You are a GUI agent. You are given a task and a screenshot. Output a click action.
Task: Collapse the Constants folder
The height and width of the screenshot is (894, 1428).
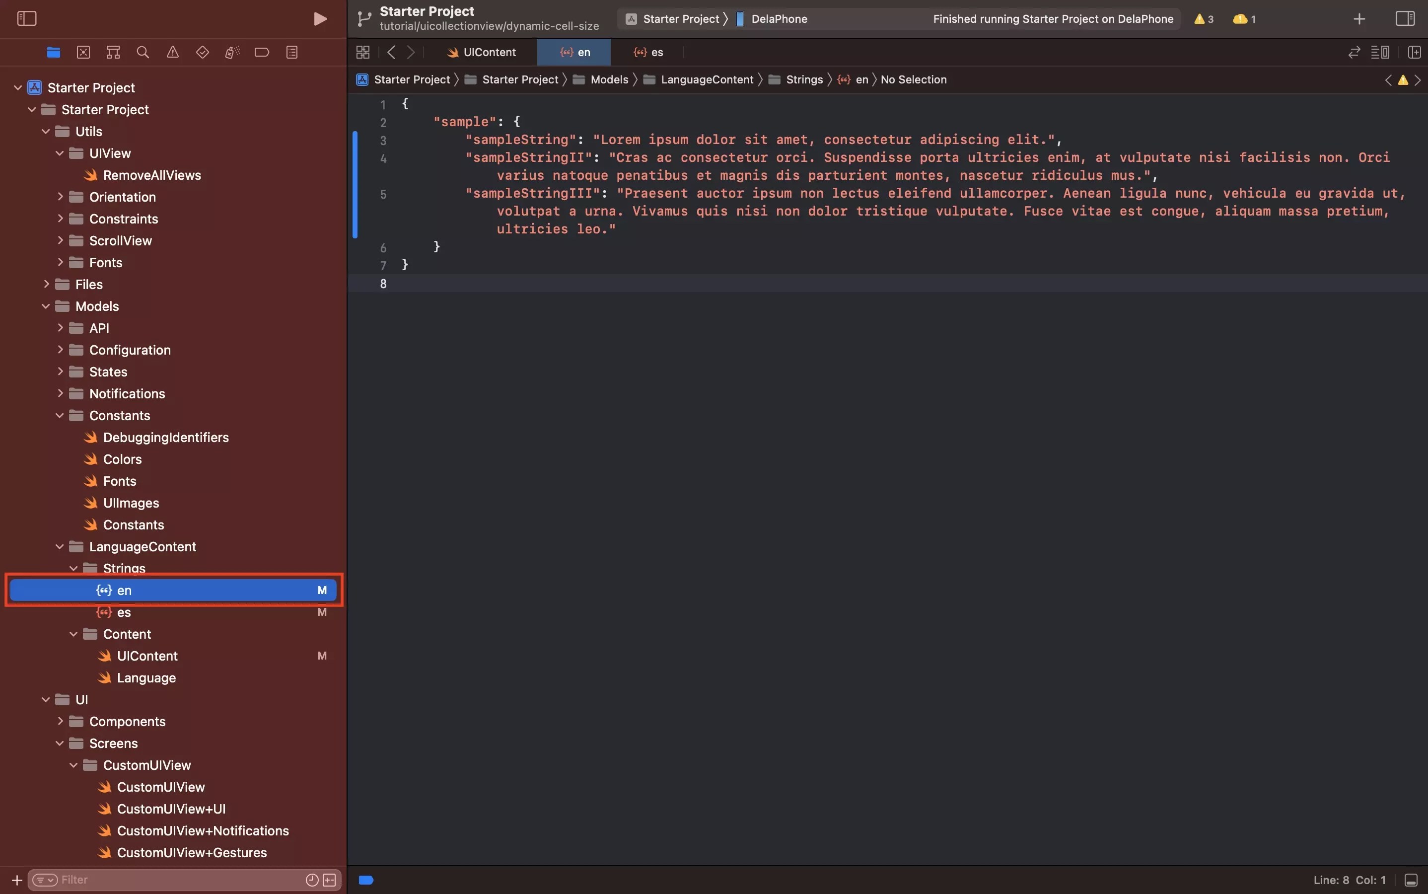pyautogui.click(x=60, y=416)
